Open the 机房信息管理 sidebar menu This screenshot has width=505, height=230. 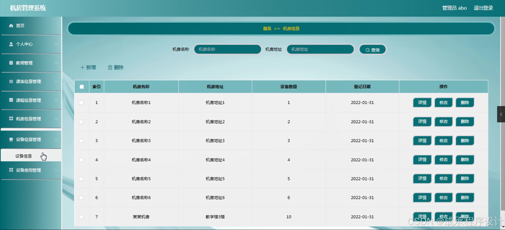(31, 119)
